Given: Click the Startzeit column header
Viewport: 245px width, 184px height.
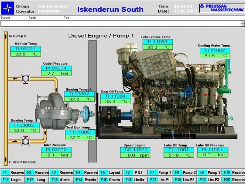Looking at the screenshot, I should point(5,18).
